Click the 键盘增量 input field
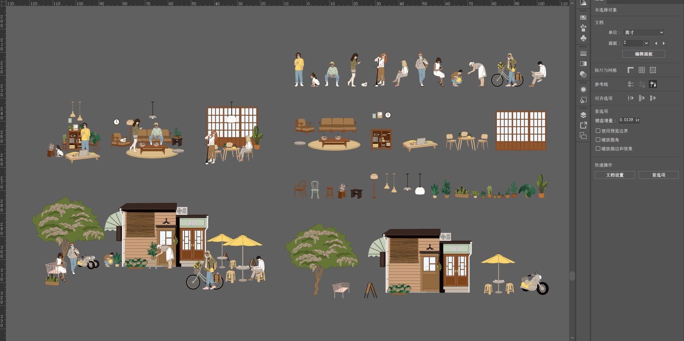 pos(629,120)
